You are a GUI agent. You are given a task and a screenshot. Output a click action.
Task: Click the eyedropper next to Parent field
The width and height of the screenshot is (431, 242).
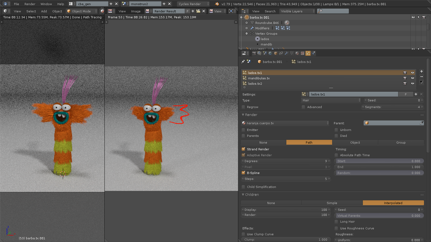(422, 123)
